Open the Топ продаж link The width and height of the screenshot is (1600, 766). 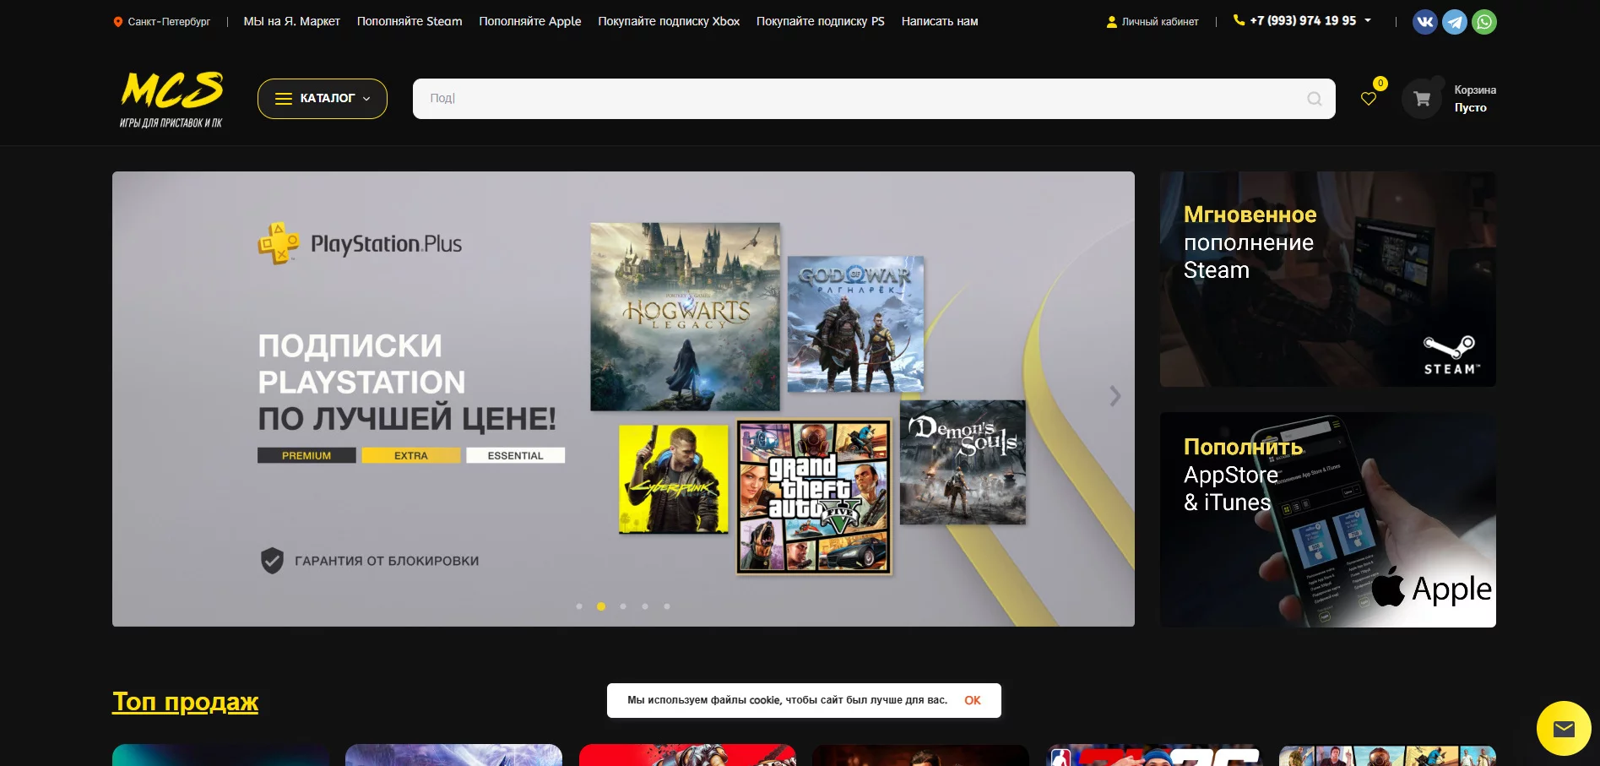pyautogui.click(x=185, y=702)
